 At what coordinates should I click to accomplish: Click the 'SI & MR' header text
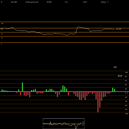click(x=14, y=2)
